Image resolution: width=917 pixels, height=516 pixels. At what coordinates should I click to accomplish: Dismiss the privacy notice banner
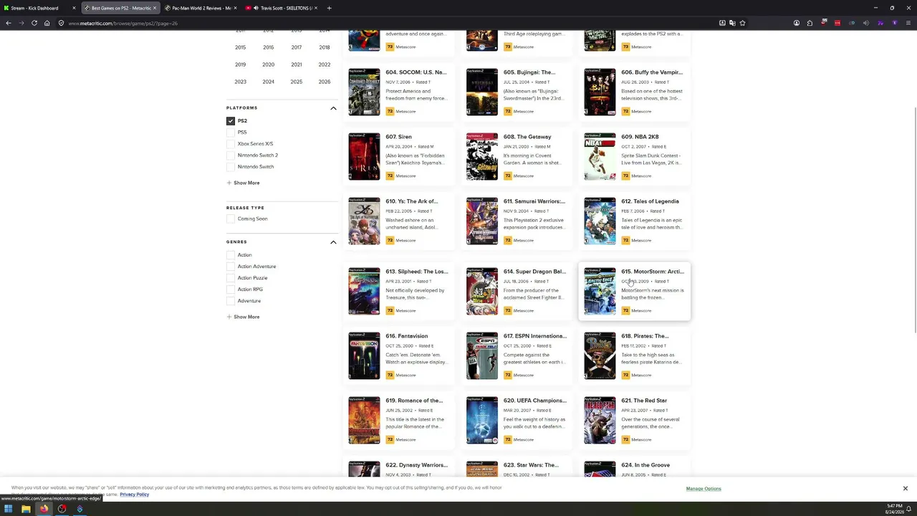pos(905,489)
